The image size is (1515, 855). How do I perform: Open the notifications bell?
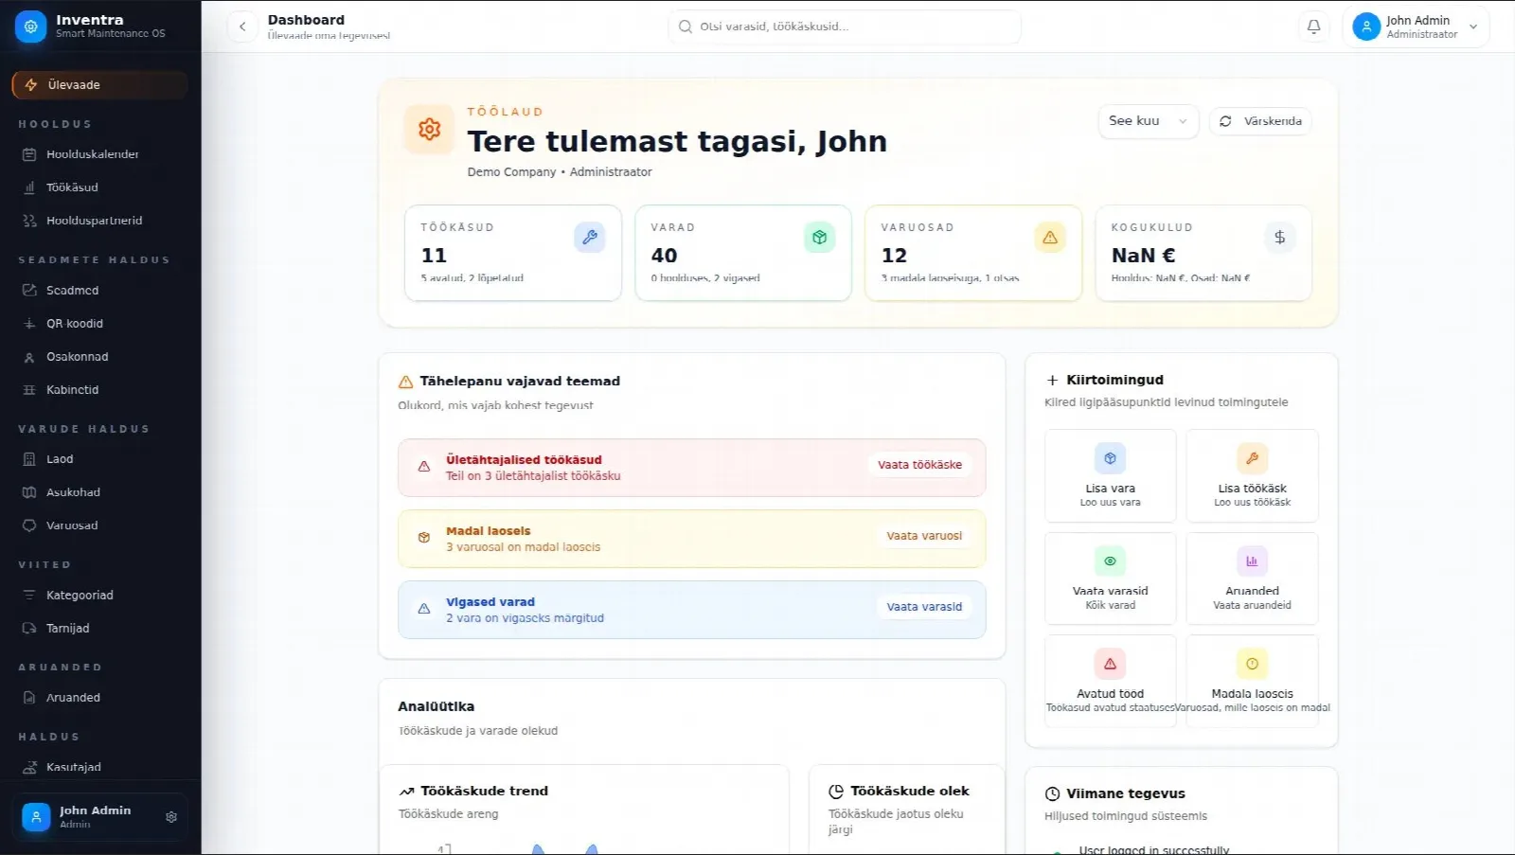[1313, 27]
